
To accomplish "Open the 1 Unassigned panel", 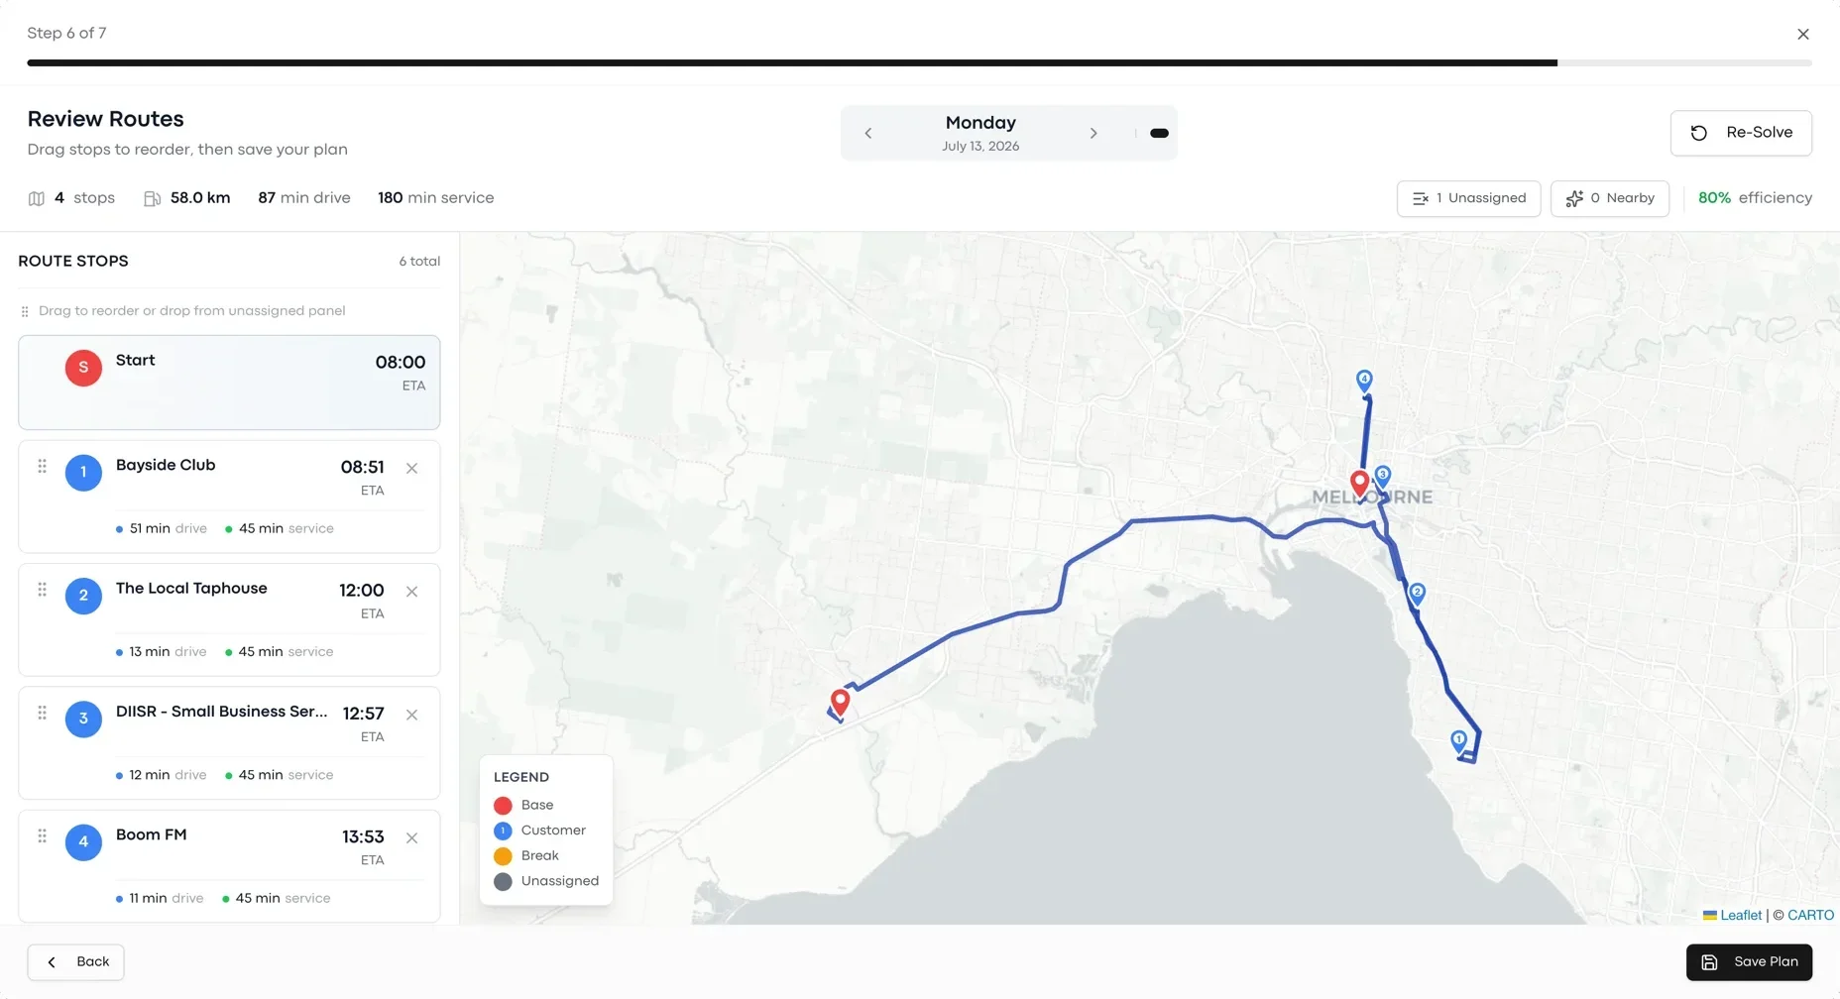I will [x=1468, y=198].
